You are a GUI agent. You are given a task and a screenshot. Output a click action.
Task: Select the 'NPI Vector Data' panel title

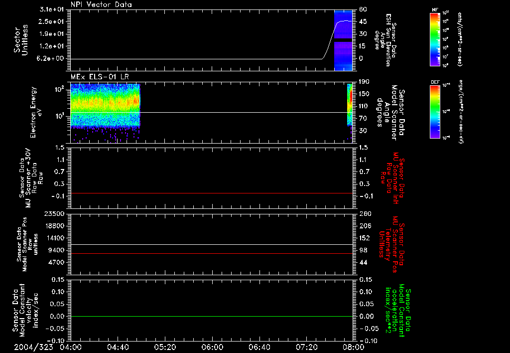(101, 4)
